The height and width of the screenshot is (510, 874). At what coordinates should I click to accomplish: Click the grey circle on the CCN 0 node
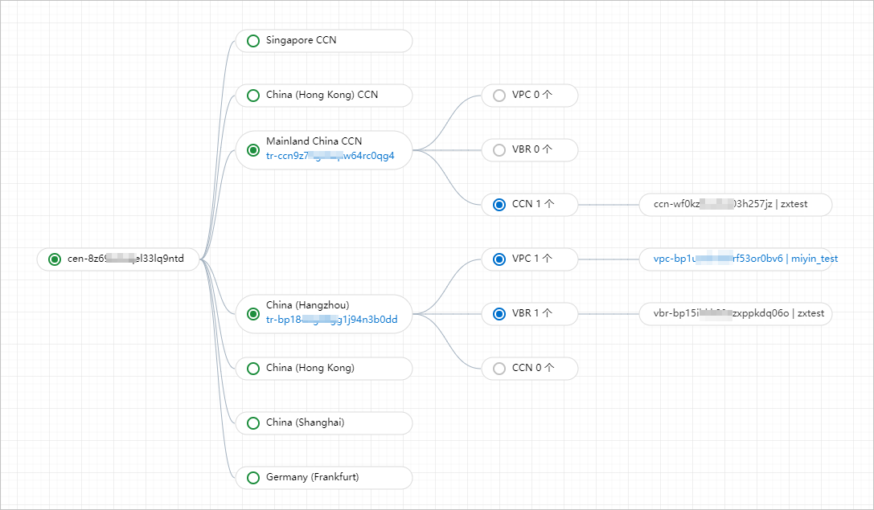pos(499,369)
